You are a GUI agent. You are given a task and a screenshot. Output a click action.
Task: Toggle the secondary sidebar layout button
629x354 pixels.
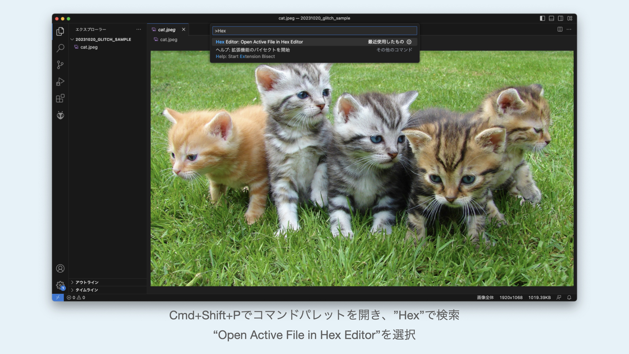click(x=561, y=18)
